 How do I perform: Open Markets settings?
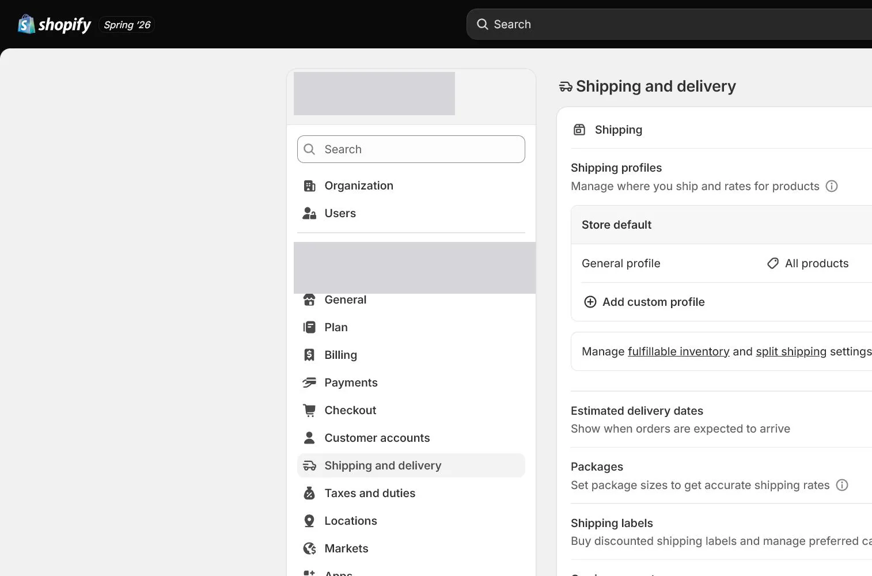[x=411, y=548]
